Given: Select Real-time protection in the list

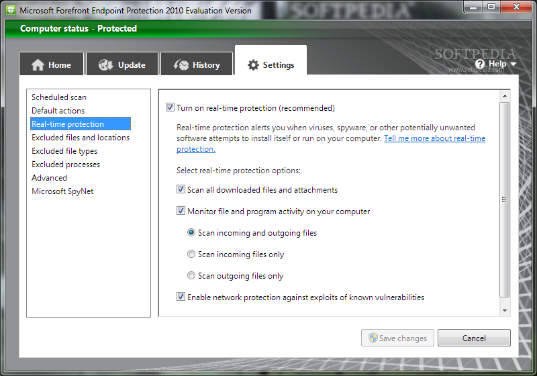Looking at the screenshot, I should tap(81, 124).
